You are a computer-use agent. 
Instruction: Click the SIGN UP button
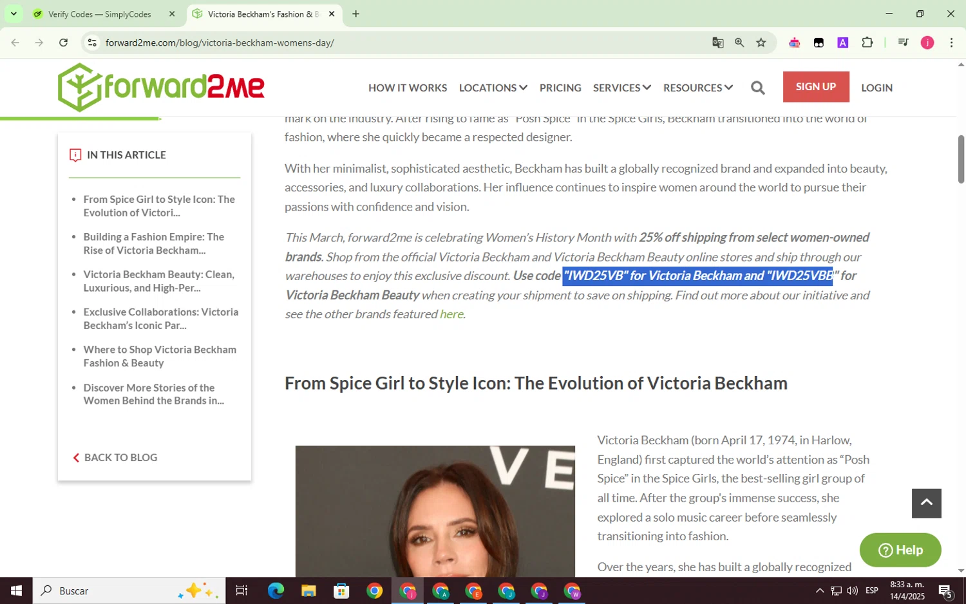(816, 87)
